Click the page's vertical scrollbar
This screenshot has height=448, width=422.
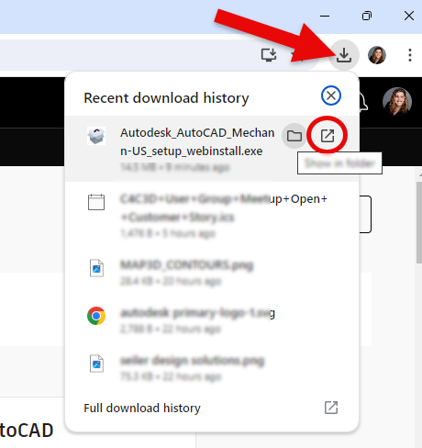(x=419, y=222)
